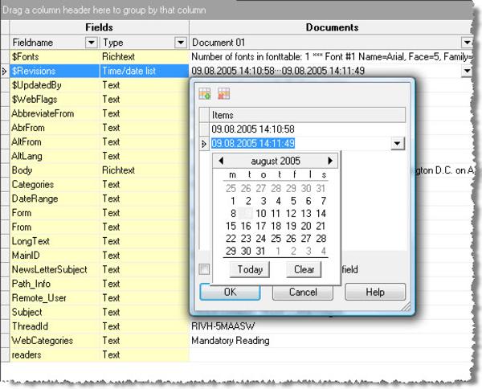
Task: Click the Today button in calendar
Action: (x=250, y=270)
